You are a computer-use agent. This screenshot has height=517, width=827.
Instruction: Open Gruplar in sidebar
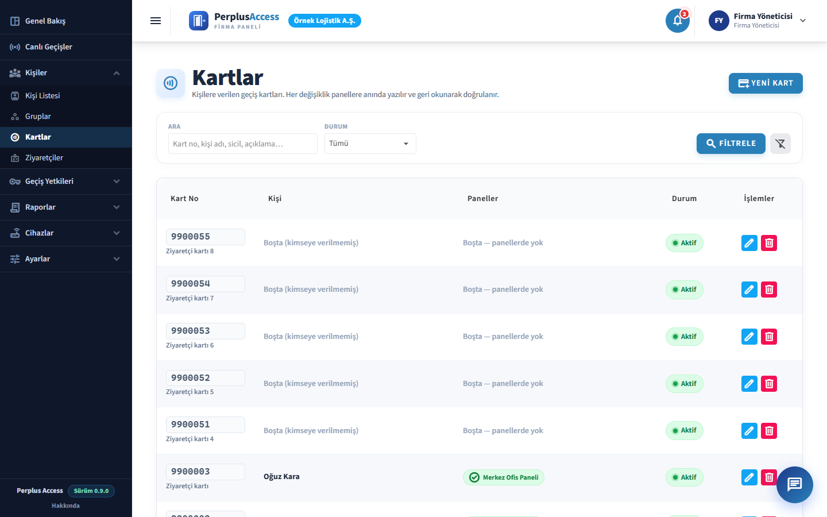pos(66,117)
